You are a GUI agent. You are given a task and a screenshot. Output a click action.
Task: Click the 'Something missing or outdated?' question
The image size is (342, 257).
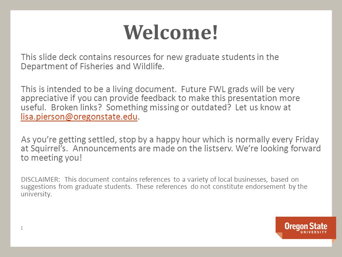tap(169, 107)
